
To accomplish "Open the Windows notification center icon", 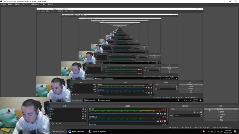I will [235, 132].
